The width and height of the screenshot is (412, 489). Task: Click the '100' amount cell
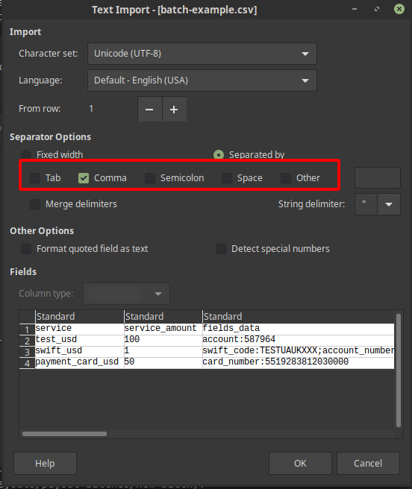[x=163, y=340]
